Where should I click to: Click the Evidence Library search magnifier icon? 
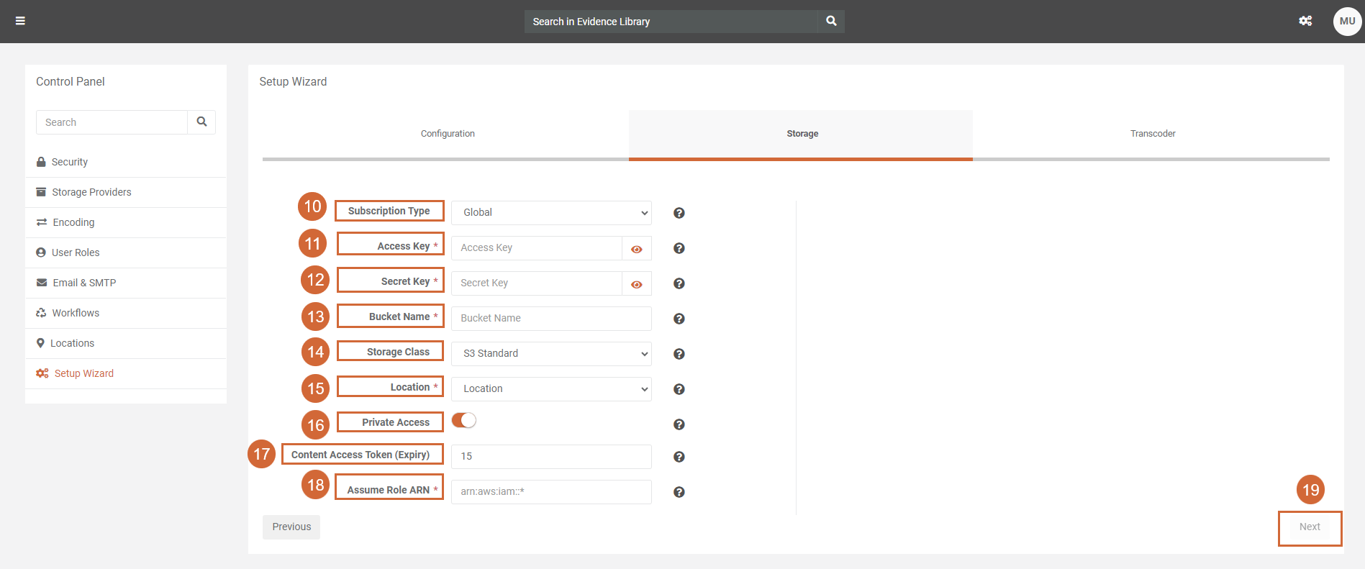point(831,21)
